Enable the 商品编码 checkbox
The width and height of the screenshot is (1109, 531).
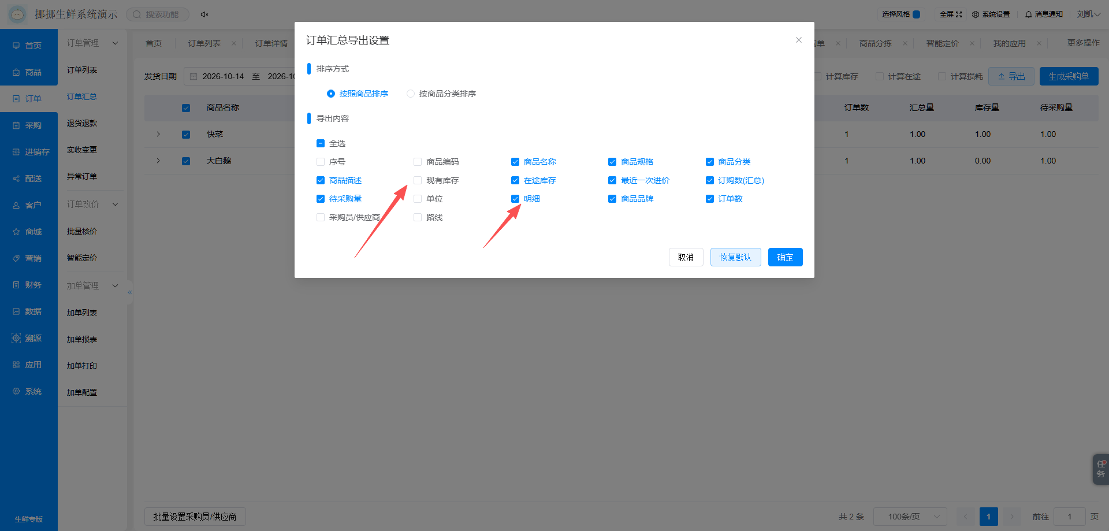(418, 162)
